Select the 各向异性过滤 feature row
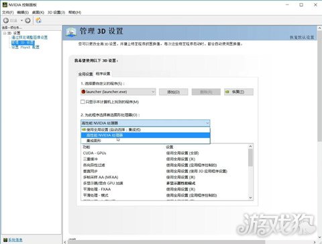This screenshot has height=244, width=322. coord(164,165)
